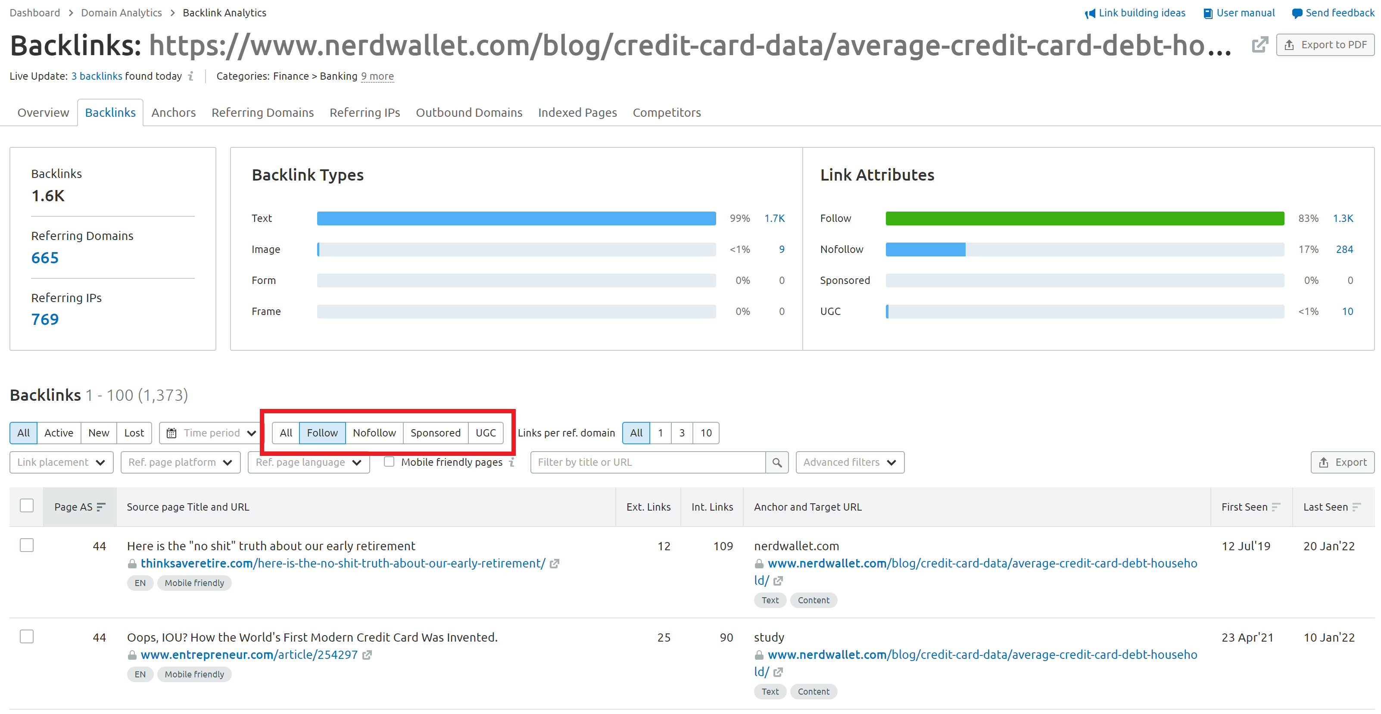The width and height of the screenshot is (1381, 714).
Task: Click info icon next to Mobile friendly pages
Action: [x=512, y=462]
